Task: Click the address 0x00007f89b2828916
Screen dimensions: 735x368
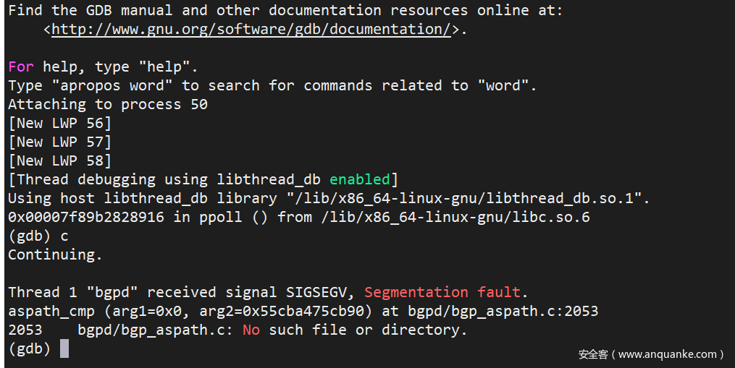Action: (x=86, y=217)
